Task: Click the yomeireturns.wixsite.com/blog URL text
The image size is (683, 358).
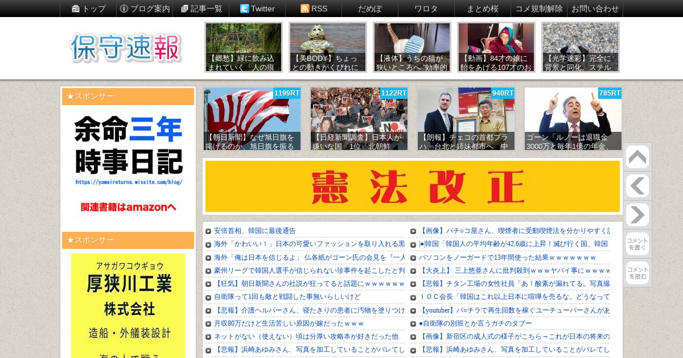Action: (129, 182)
